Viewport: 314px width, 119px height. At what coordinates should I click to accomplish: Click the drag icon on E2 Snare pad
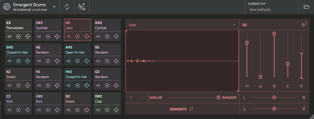[x=27, y=86]
